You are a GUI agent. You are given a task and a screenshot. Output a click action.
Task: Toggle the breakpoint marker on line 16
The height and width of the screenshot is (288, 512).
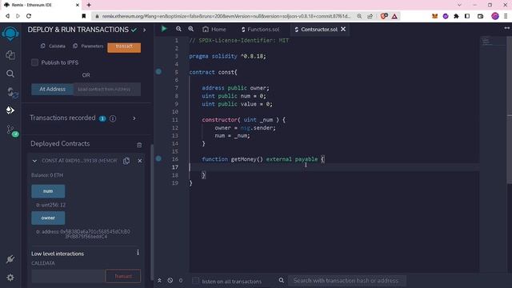click(158, 158)
